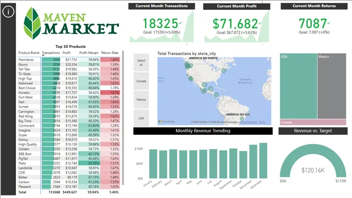Select the Tell Tale brand row
The image size is (352, 198).
(x=69, y=69)
